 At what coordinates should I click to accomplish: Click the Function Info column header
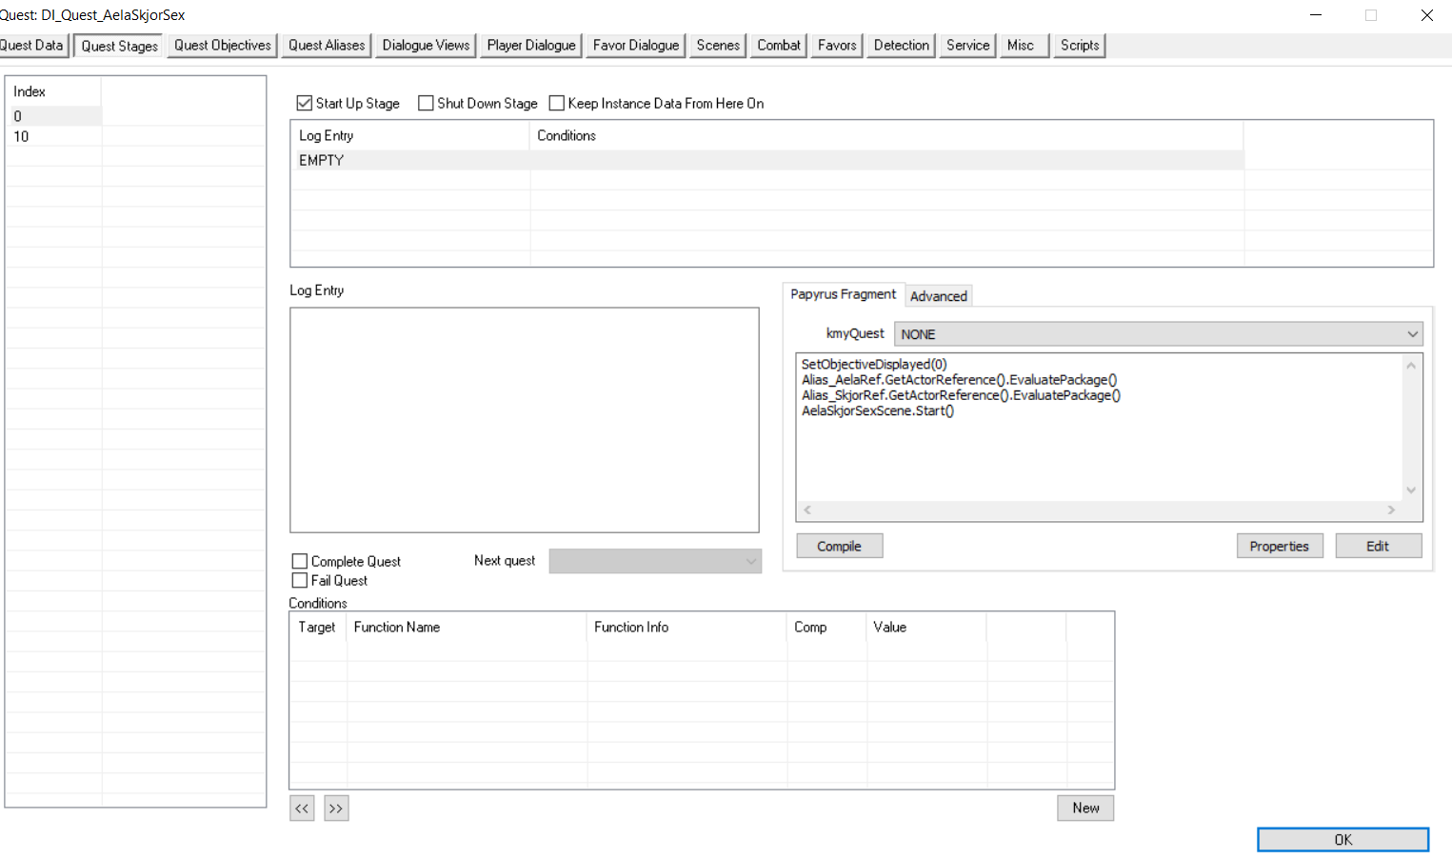686,628
